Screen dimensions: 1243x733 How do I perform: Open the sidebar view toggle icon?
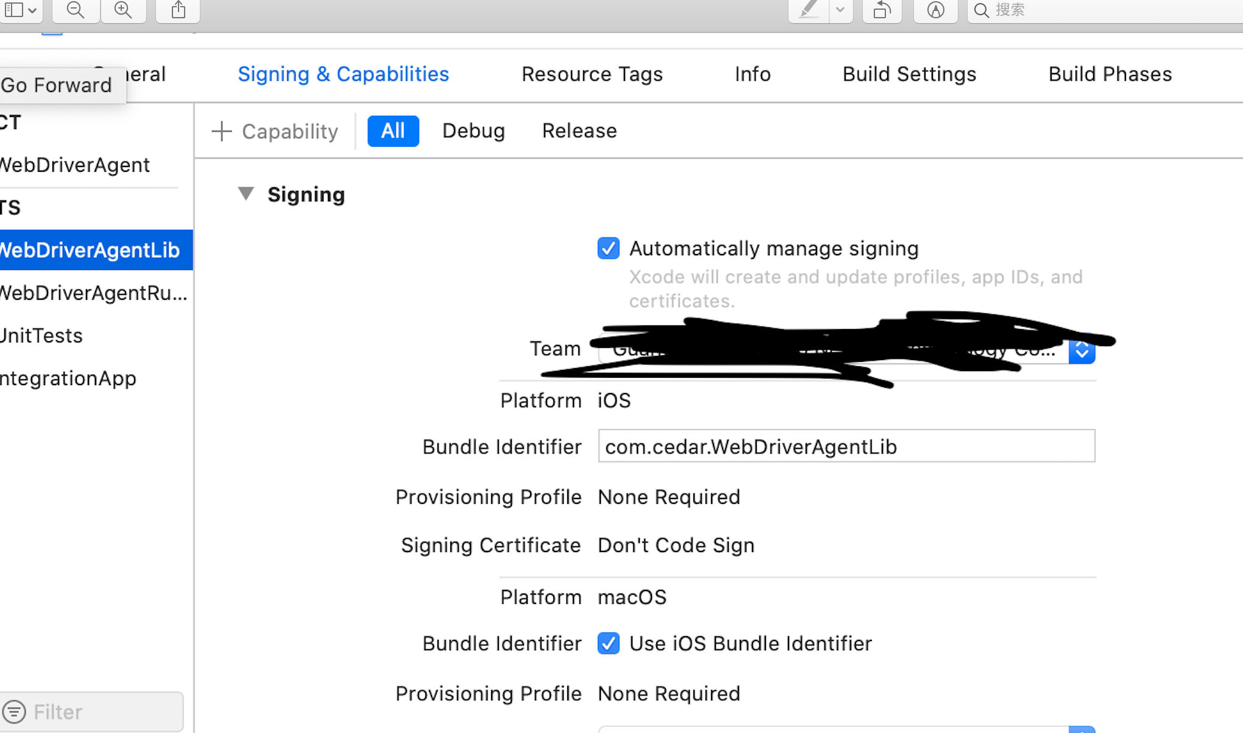coord(21,10)
